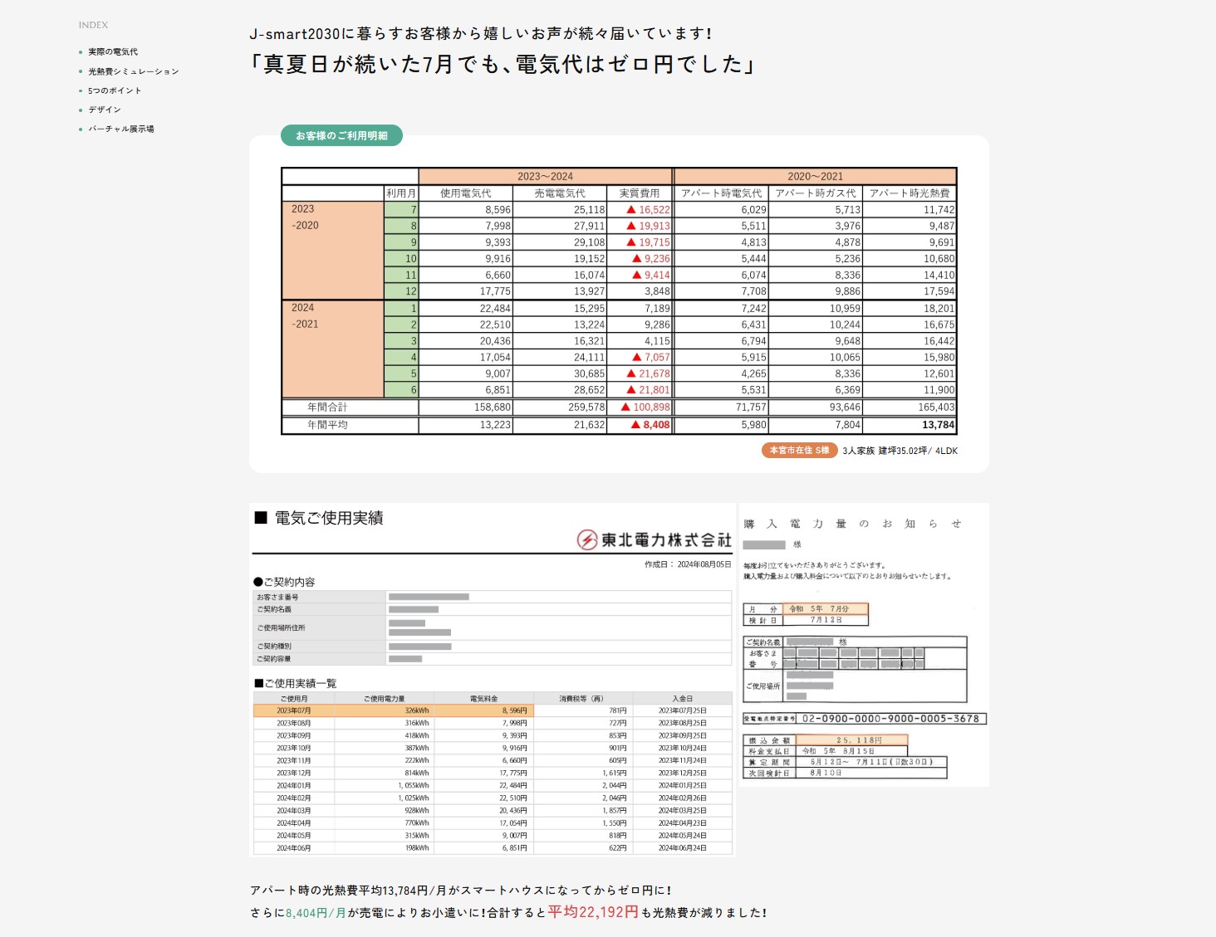The image size is (1216, 937).
Task: Select the 2023〜2024 table header
Action: 545,176
